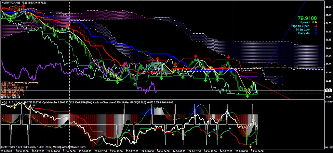Select the green buy arrow just right of 23 Jul 08:30
This screenshot has width=333, height=153.
pos(90,67)
